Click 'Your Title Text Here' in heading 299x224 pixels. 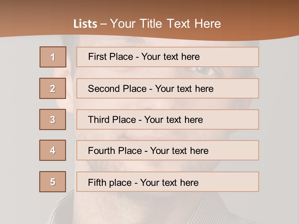click(x=165, y=24)
